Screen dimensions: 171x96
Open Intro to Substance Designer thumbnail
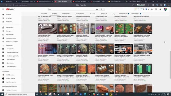[x=48, y=49]
